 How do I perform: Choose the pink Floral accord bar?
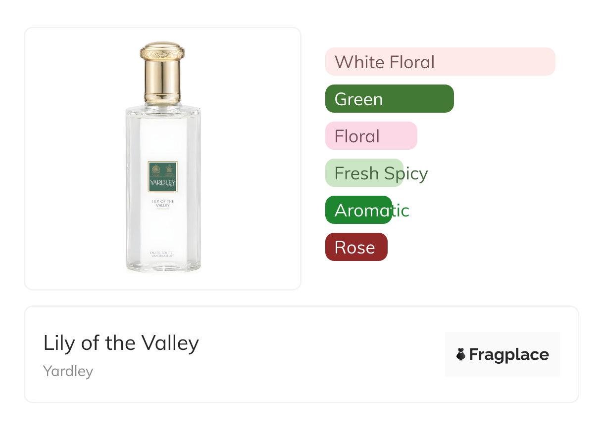click(371, 136)
